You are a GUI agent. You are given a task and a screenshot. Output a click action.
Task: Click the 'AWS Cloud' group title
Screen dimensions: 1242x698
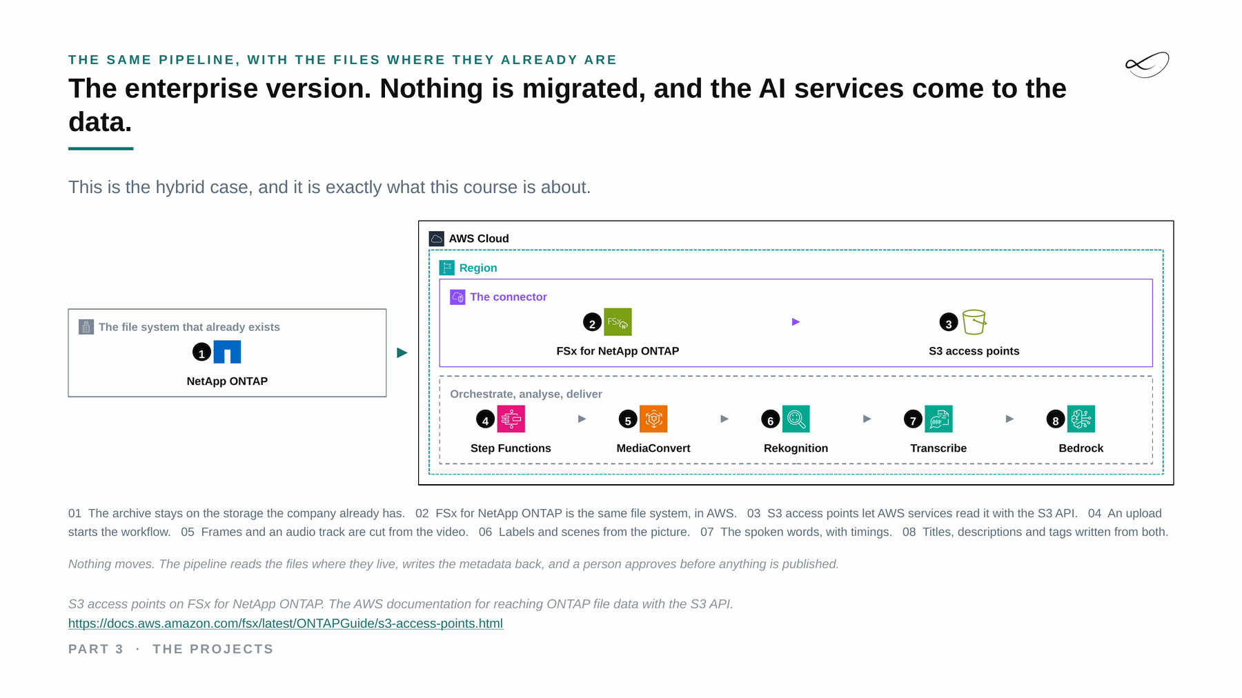[x=479, y=239]
